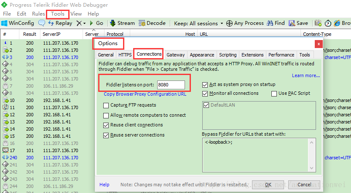This screenshot has width=351, height=193.
Task: Open the Performance tab
Action: [x=281, y=55]
